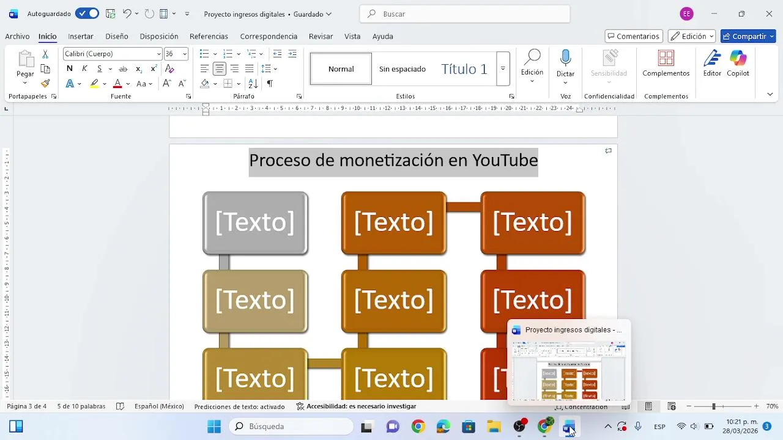783x440 pixels.
Task: Click the Compartir button
Action: [748, 36]
